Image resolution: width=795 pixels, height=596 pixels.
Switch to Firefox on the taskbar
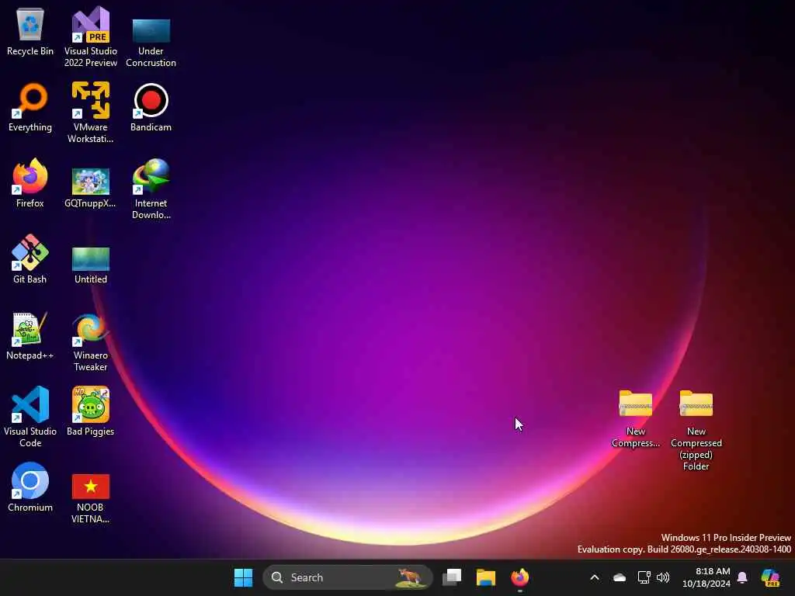click(x=519, y=577)
